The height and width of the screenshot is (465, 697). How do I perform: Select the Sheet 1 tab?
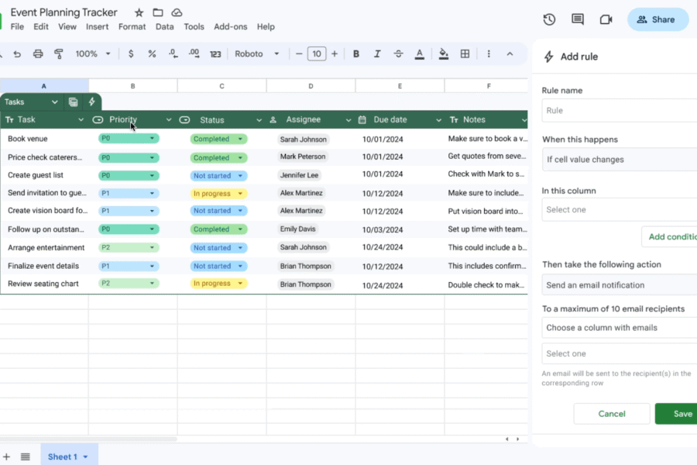click(x=68, y=456)
